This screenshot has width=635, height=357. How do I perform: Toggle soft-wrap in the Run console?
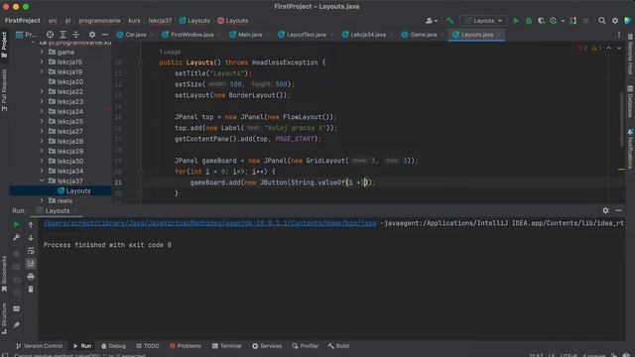31,251
